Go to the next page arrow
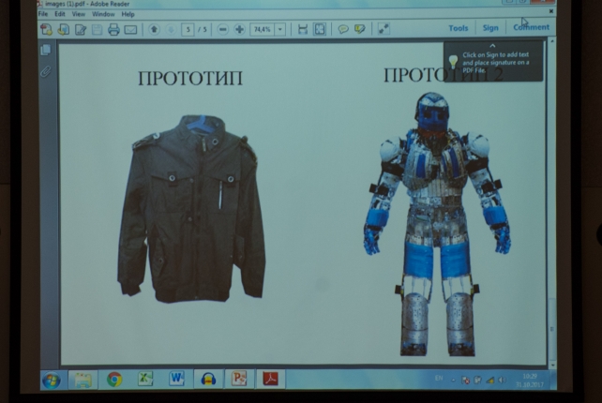This screenshot has width=602, height=403. coord(171,29)
